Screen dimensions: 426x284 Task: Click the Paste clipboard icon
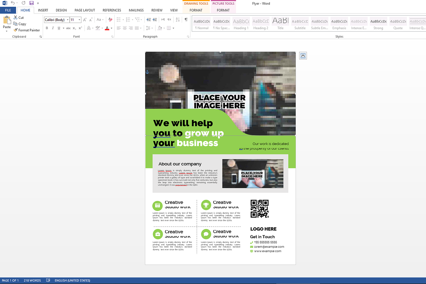tap(7, 20)
